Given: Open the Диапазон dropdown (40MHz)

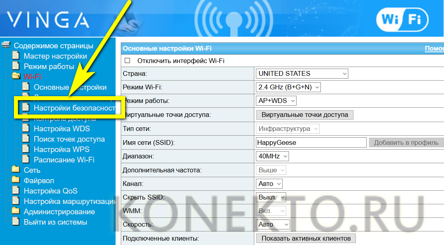Looking at the screenshot, I should pyautogui.click(x=272, y=156).
